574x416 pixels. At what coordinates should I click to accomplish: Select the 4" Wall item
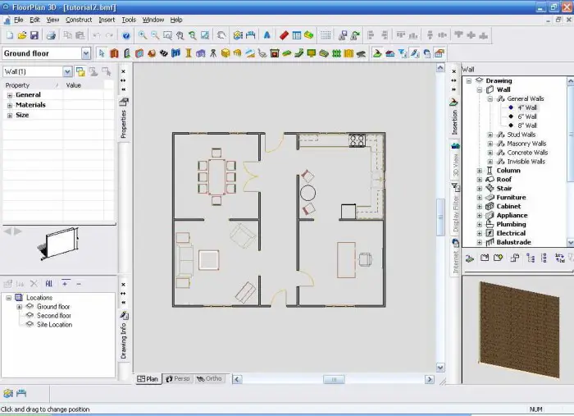[526, 107]
